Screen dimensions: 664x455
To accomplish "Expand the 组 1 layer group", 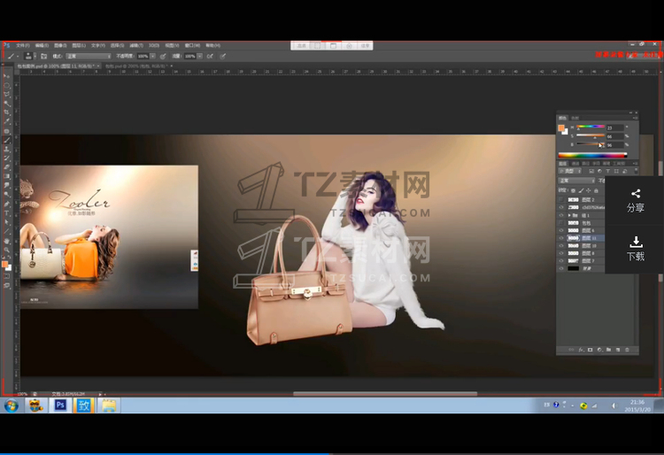I will 568,215.
